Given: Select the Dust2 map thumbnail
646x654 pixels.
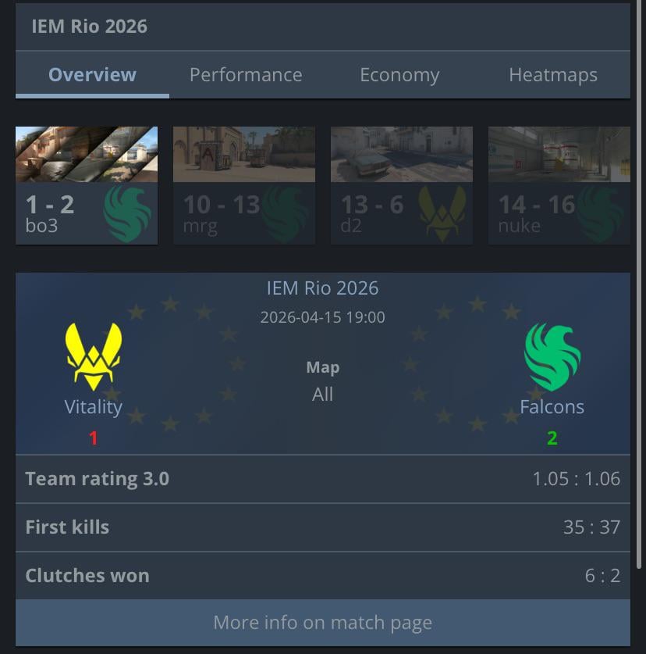Looking at the screenshot, I should click(402, 185).
